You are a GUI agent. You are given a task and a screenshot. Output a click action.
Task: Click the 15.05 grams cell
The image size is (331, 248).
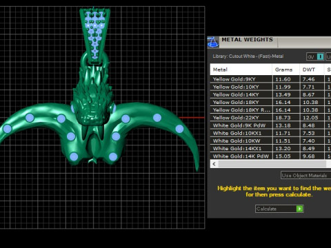tap(286, 156)
